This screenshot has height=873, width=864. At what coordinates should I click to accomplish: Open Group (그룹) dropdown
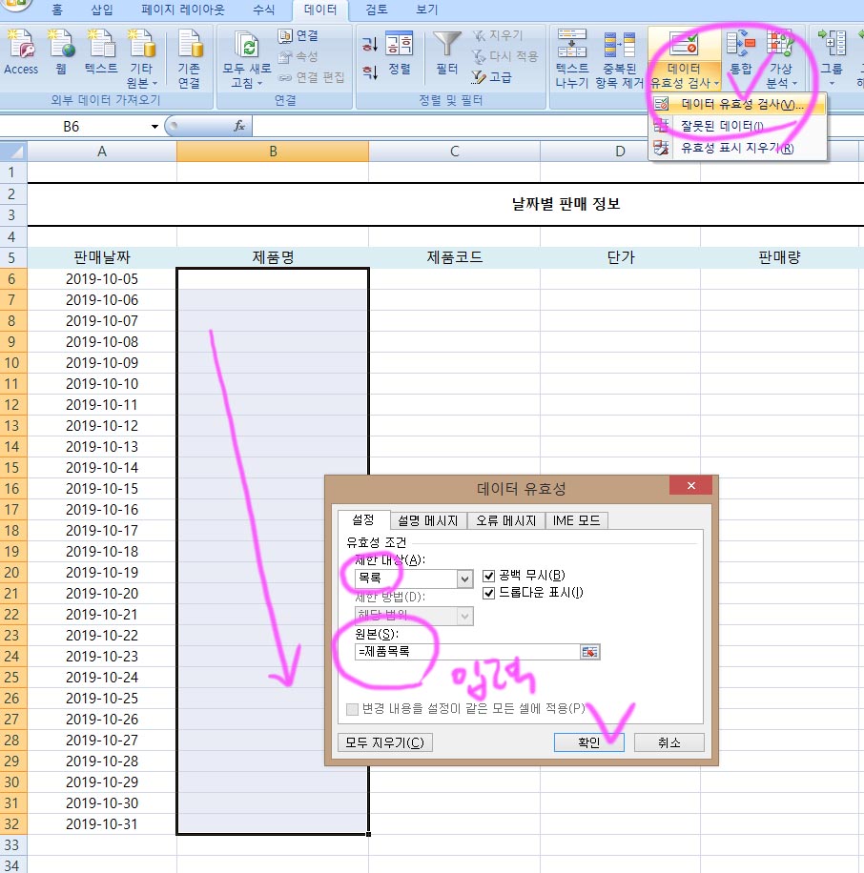click(x=832, y=58)
